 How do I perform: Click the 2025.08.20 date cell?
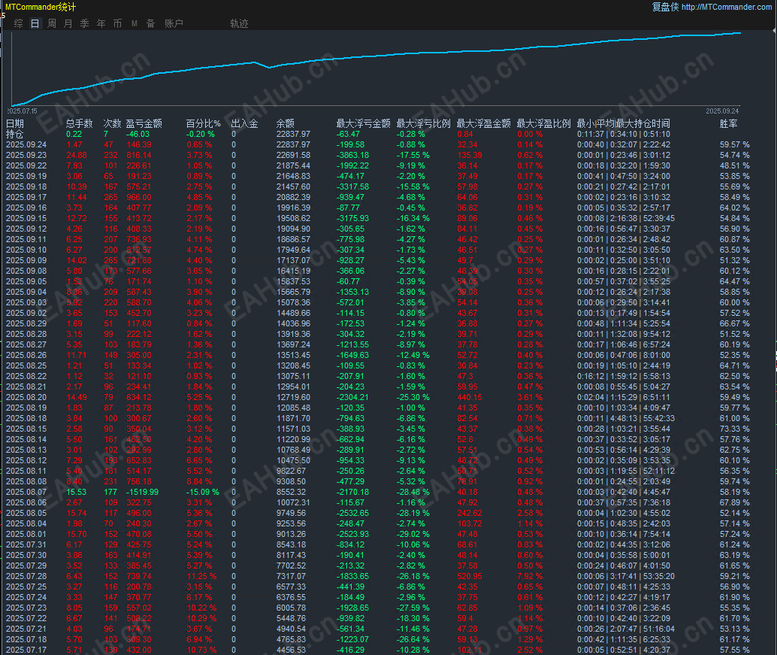[26, 397]
